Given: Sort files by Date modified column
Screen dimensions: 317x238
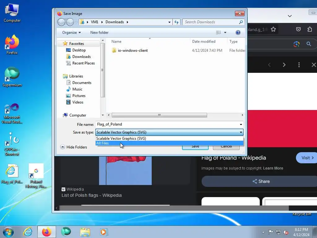Looking at the screenshot, I should pos(204,42).
